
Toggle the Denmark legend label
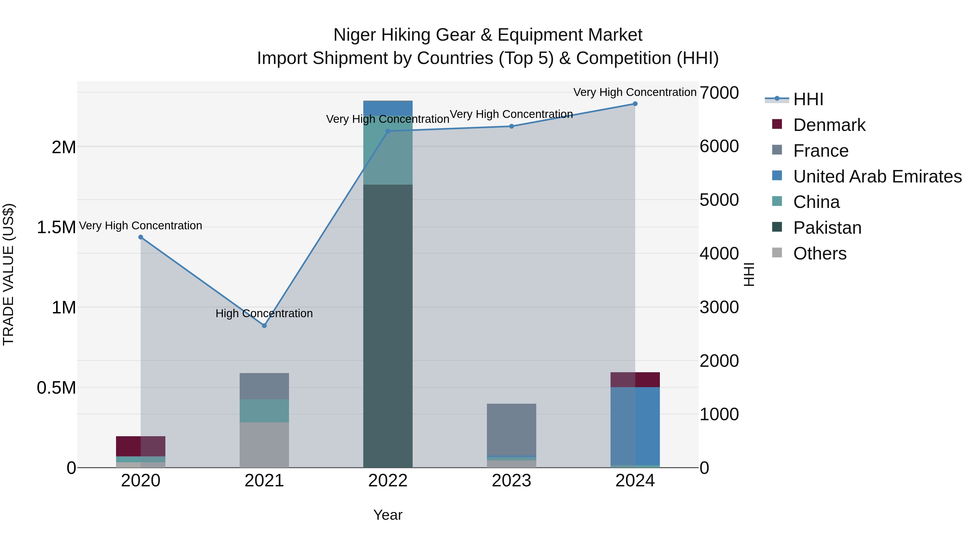coord(829,125)
